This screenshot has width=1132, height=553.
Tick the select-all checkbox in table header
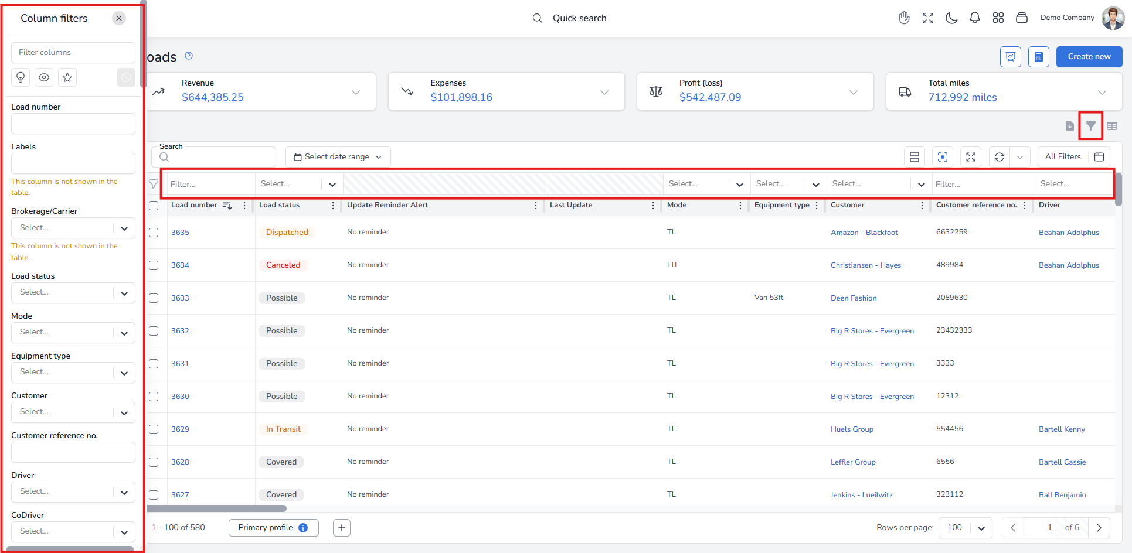[154, 206]
